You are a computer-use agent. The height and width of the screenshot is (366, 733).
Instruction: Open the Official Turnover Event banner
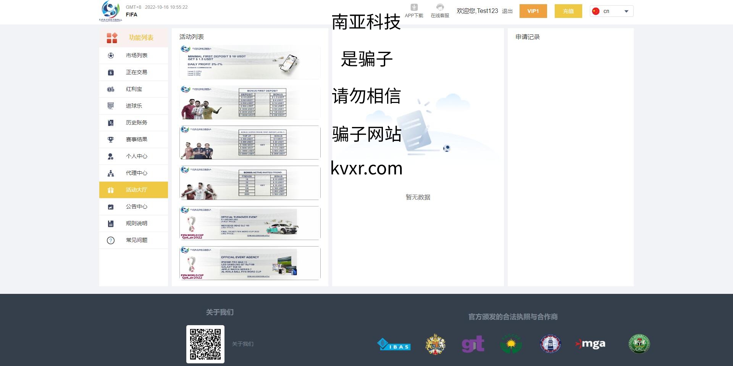pyautogui.click(x=250, y=223)
